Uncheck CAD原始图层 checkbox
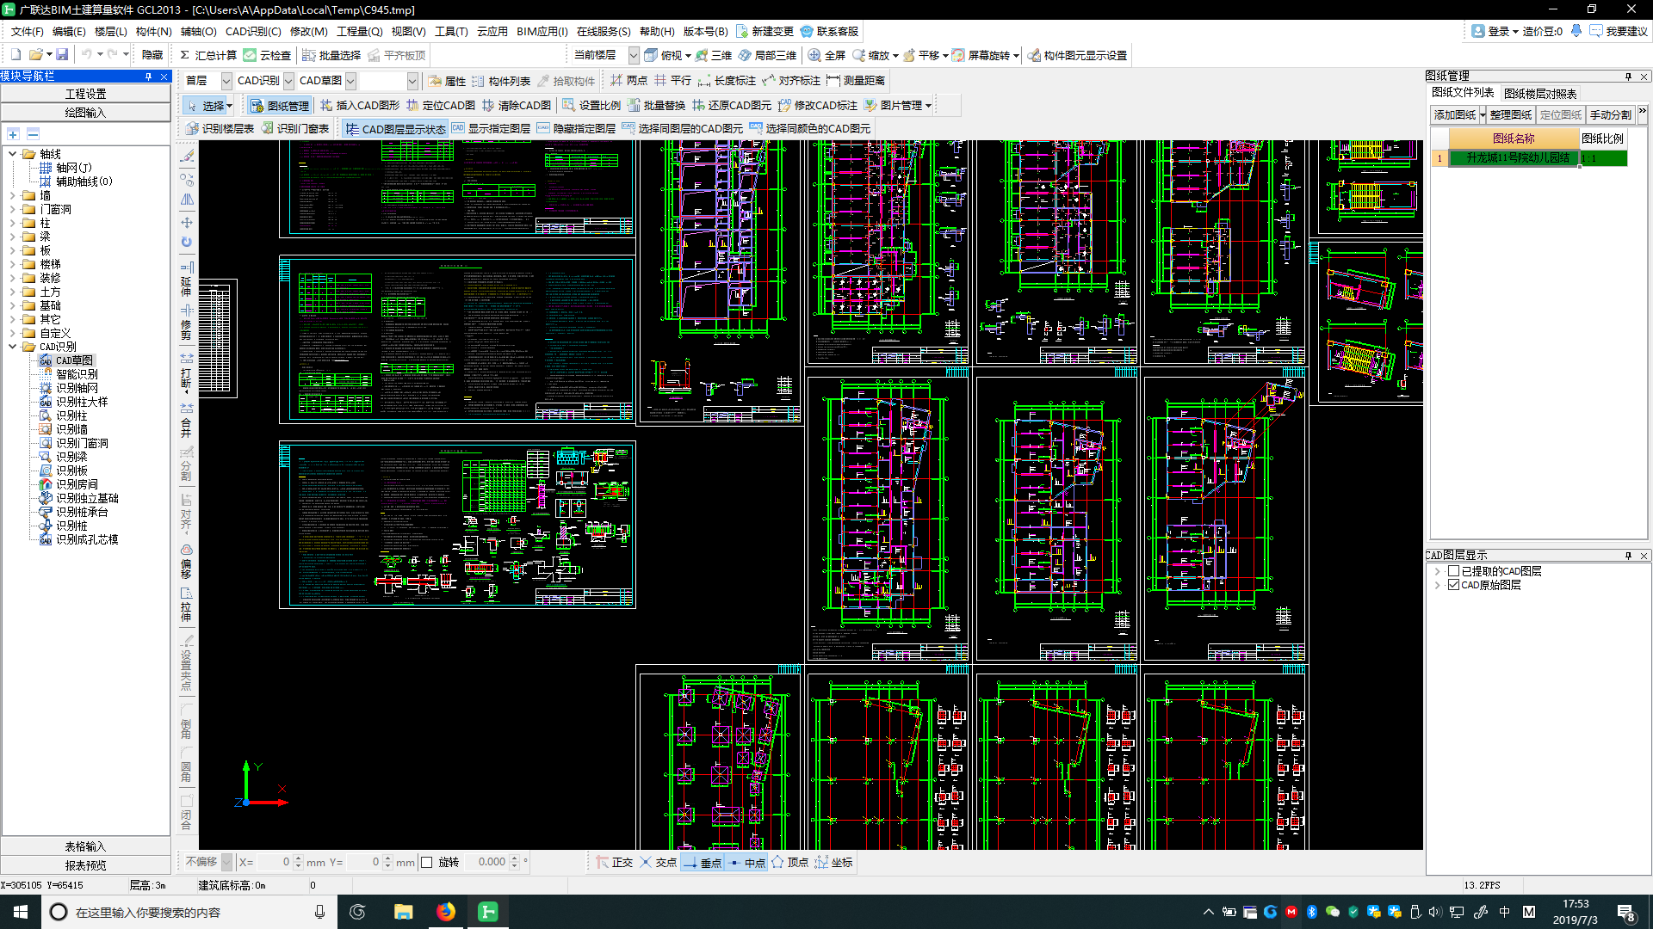The height and width of the screenshot is (929, 1653). click(1453, 585)
